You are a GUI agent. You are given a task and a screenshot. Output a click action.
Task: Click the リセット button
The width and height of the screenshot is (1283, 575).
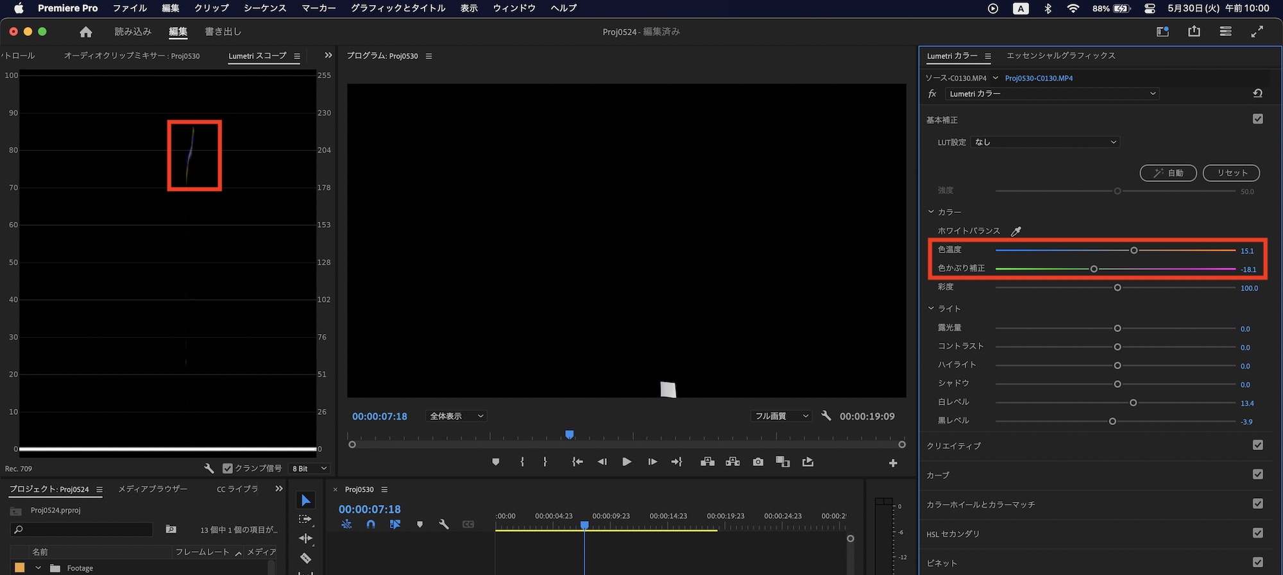(1231, 173)
